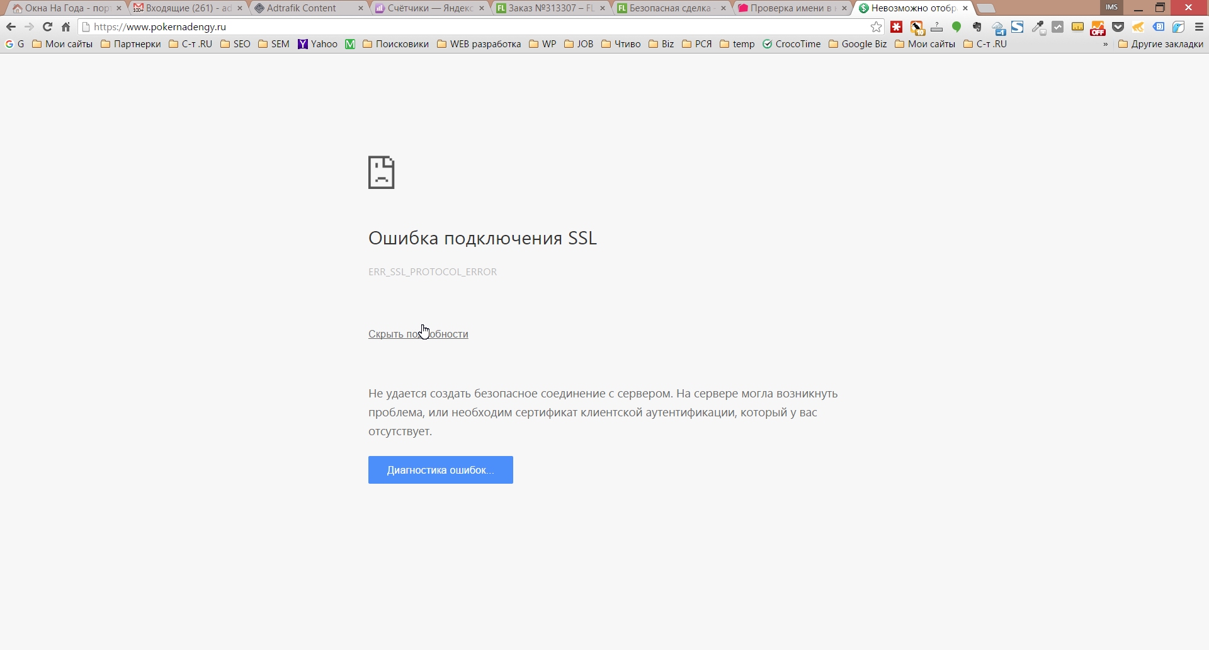Open a new tab

click(986, 8)
